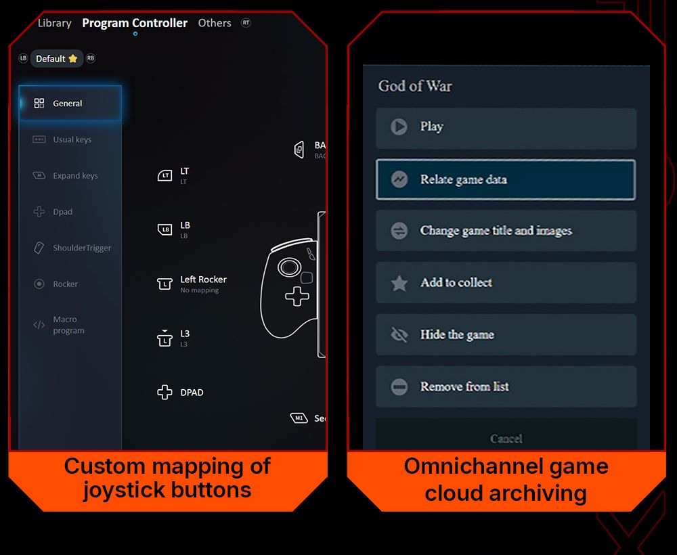The image size is (677, 555).
Task: Click the Usual keys keyboard icon
Action: tap(39, 139)
